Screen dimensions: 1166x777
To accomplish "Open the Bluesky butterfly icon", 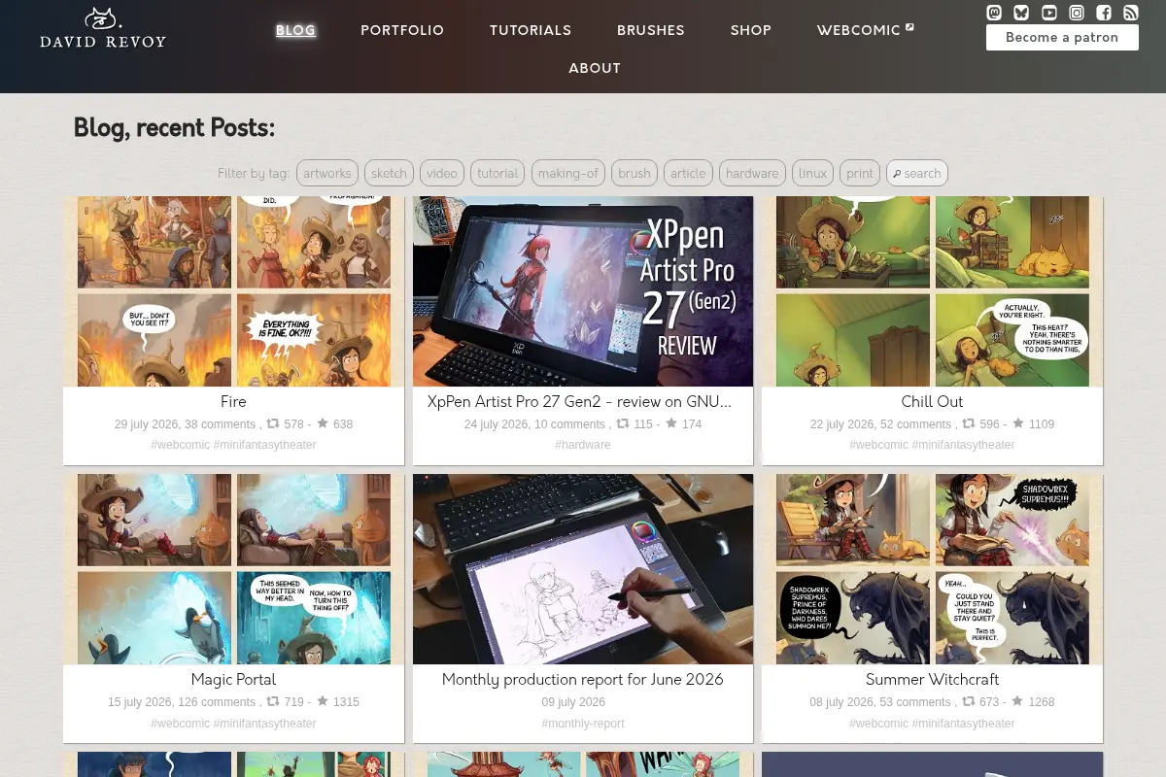I will click(1021, 13).
